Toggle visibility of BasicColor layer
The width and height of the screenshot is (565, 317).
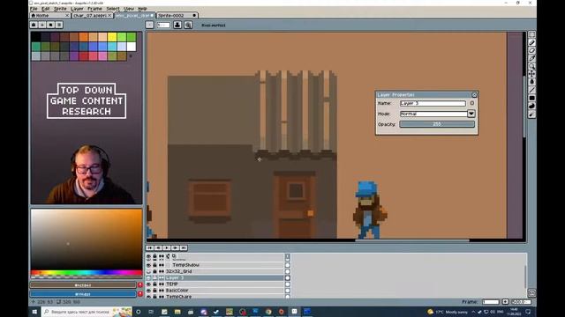click(x=148, y=291)
